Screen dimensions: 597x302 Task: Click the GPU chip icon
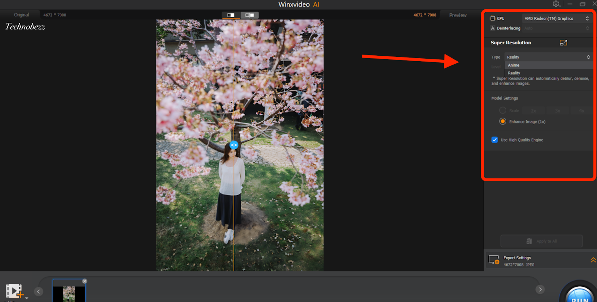click(x=493, y=18)
